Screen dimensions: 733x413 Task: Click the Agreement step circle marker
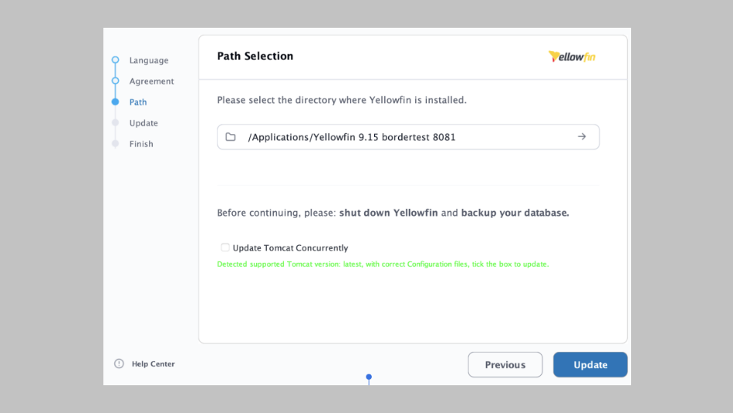tap(115, 81)
